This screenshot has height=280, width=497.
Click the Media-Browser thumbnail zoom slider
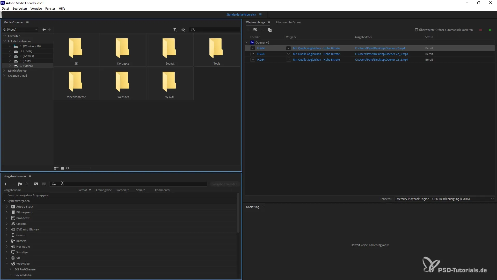(x=79, y=168)
